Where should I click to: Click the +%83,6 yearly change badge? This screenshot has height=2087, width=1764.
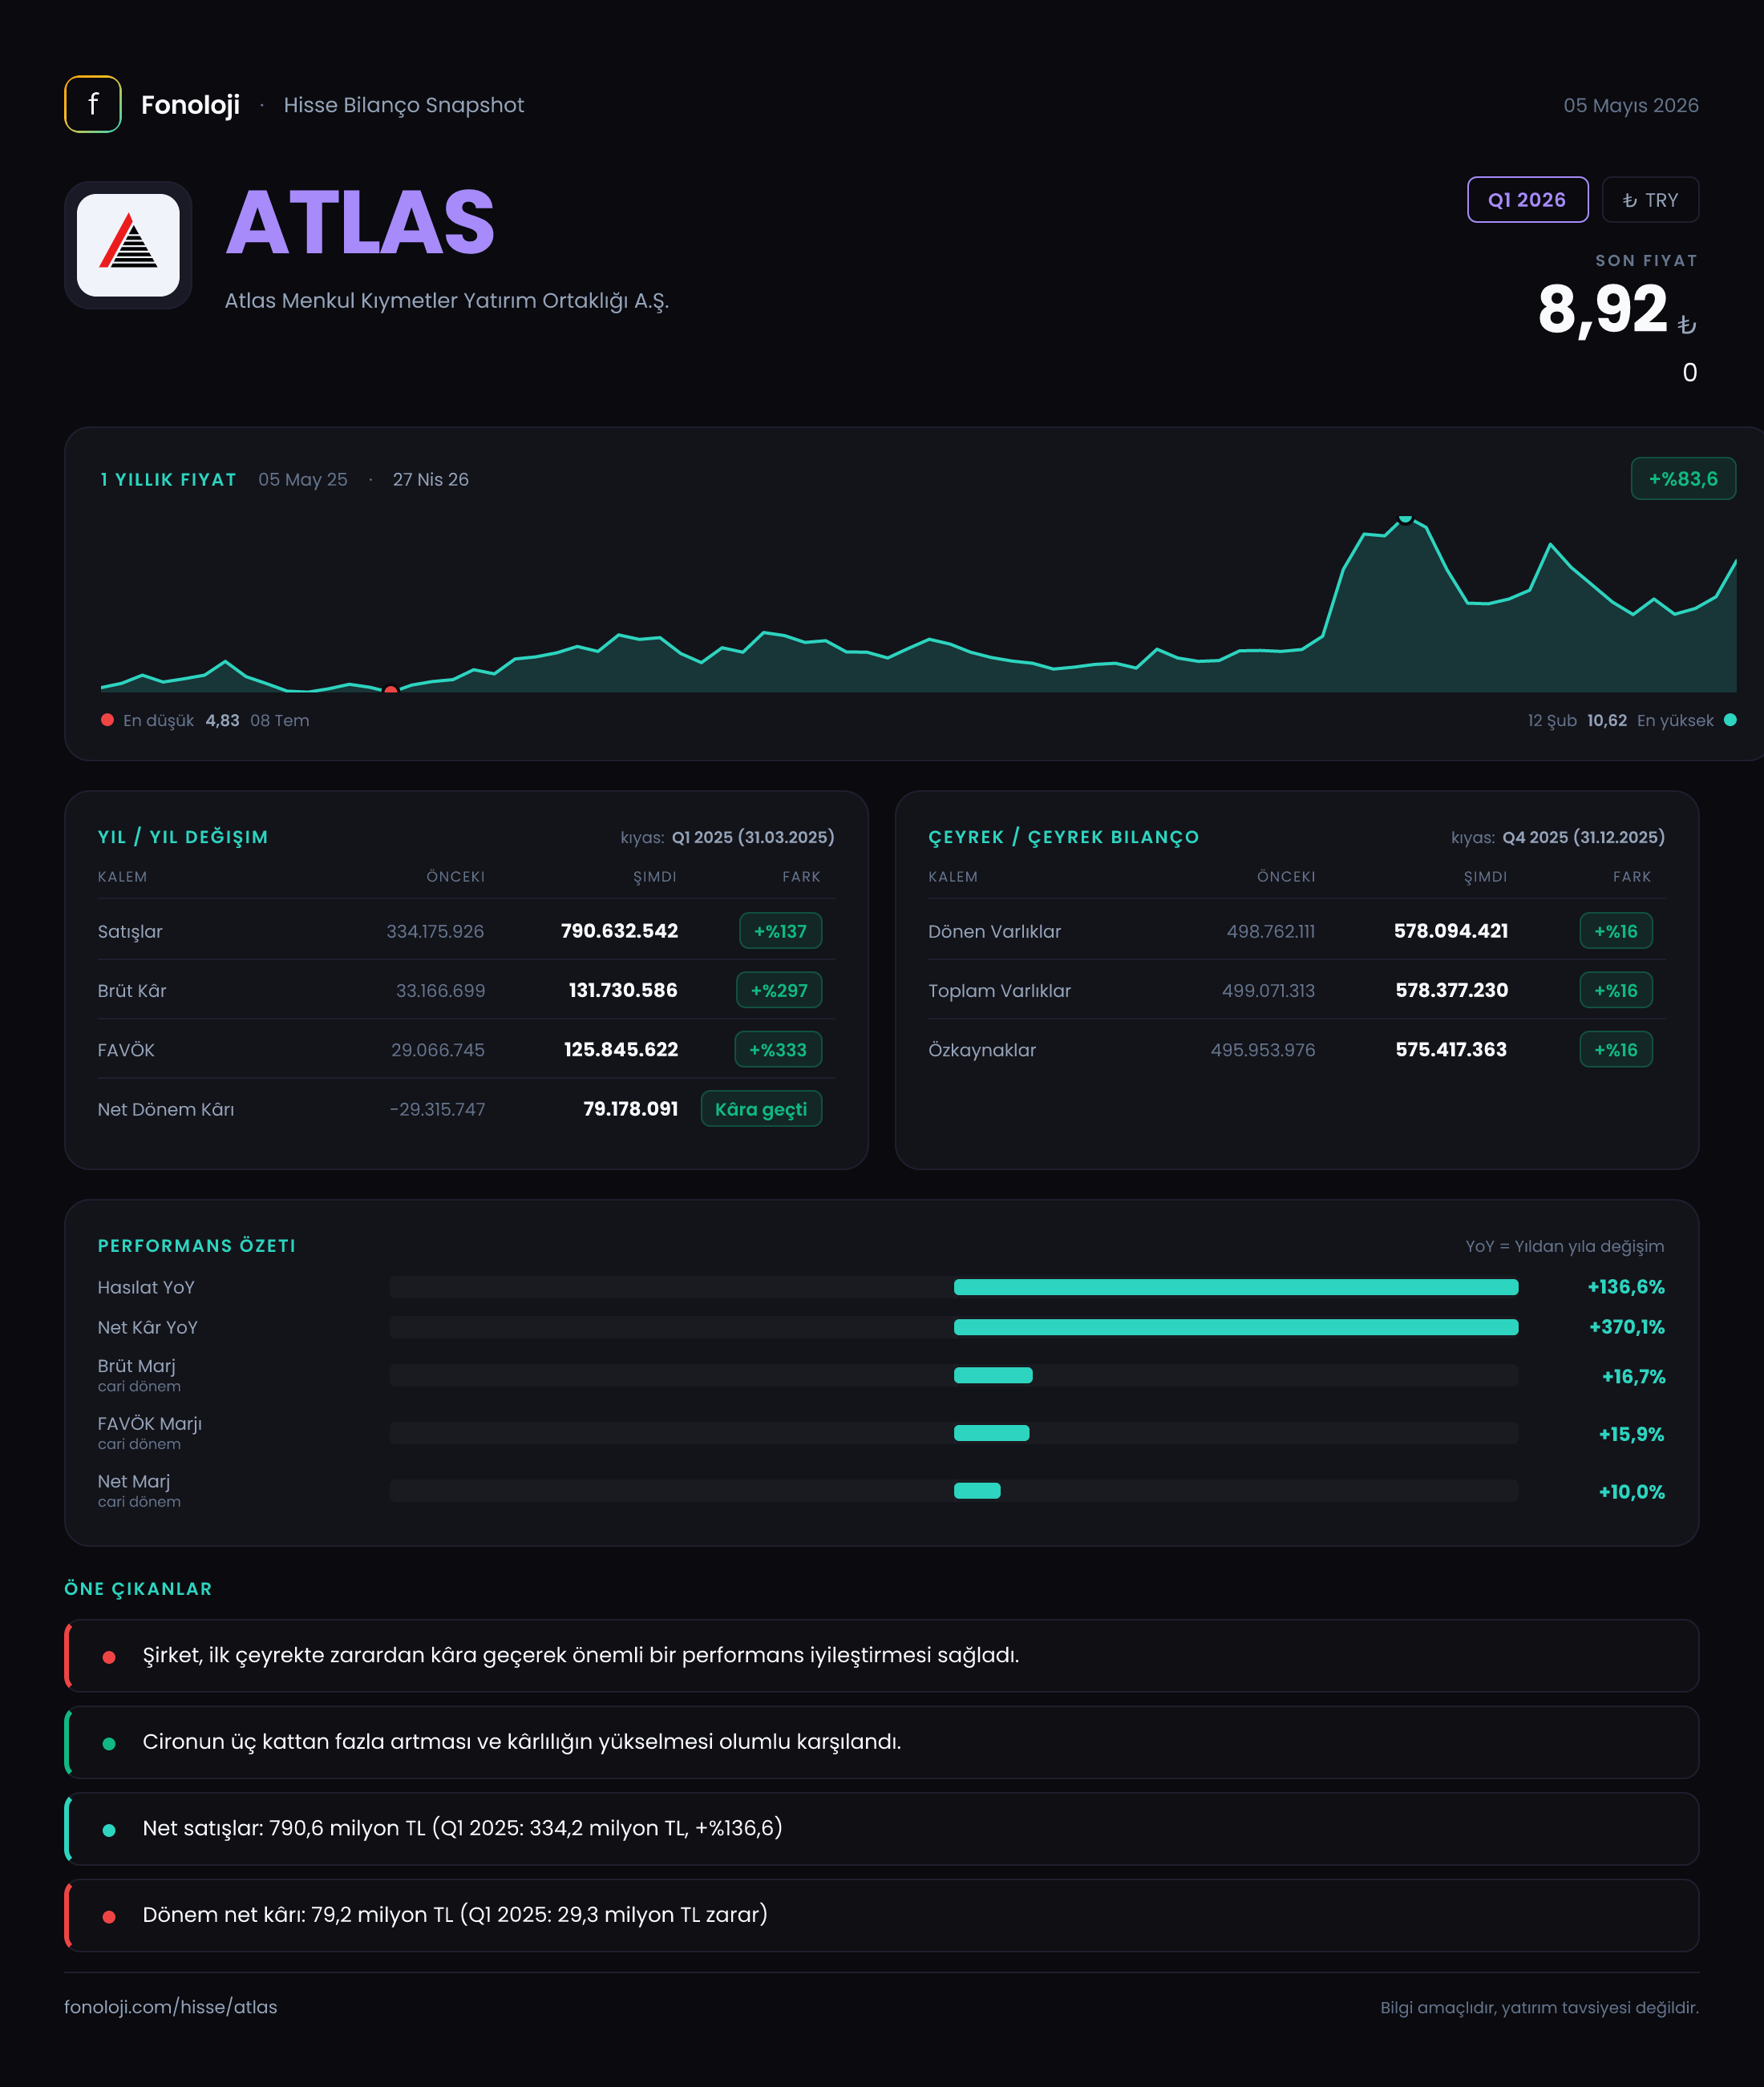coord(1683,478)
